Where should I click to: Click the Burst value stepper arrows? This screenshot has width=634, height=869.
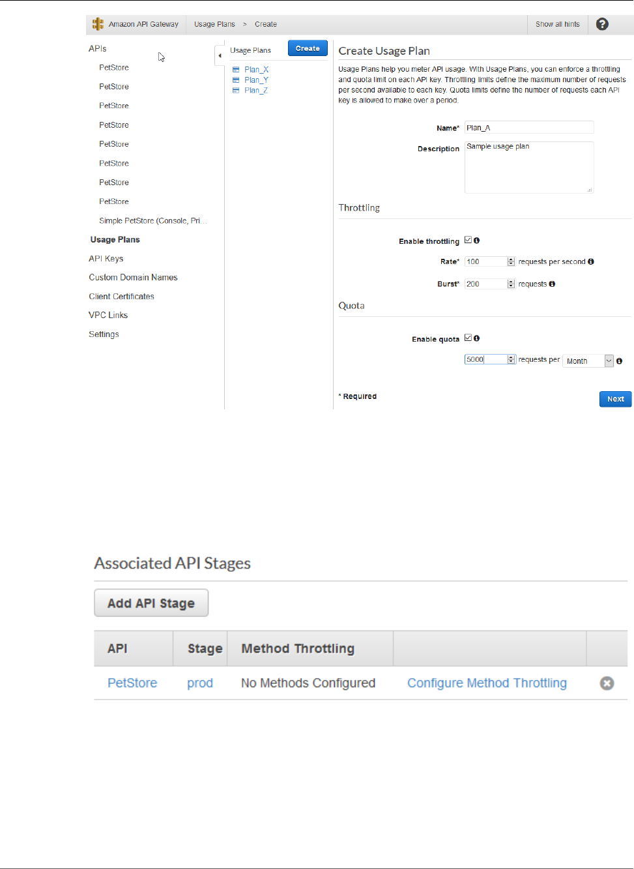(x=511, y=284)
